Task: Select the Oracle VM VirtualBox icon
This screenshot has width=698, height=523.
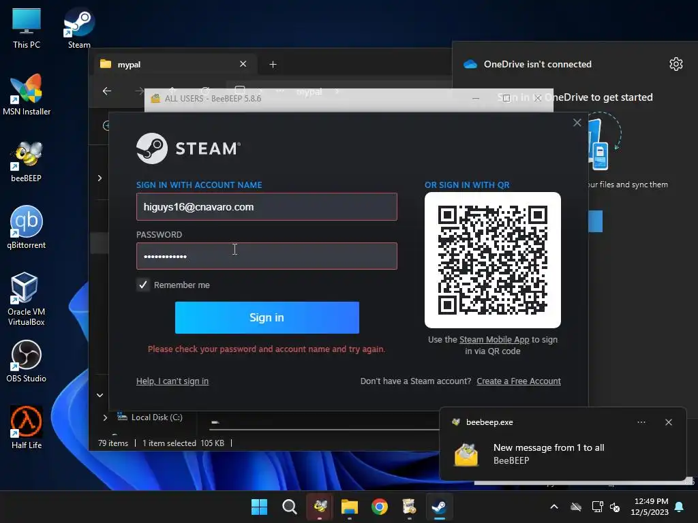Action: pyautogui.click(x=27, y=299)
